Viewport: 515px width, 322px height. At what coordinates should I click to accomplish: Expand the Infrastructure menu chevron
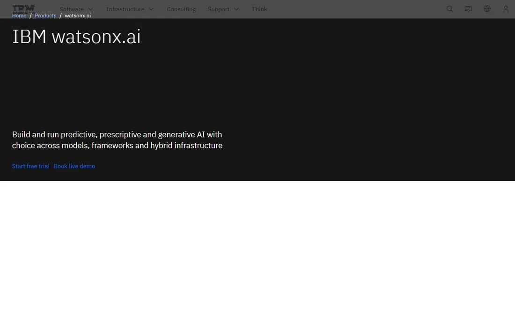[x=151, y=9]
